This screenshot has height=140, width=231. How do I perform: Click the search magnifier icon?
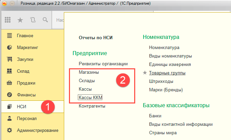point(45,20)
